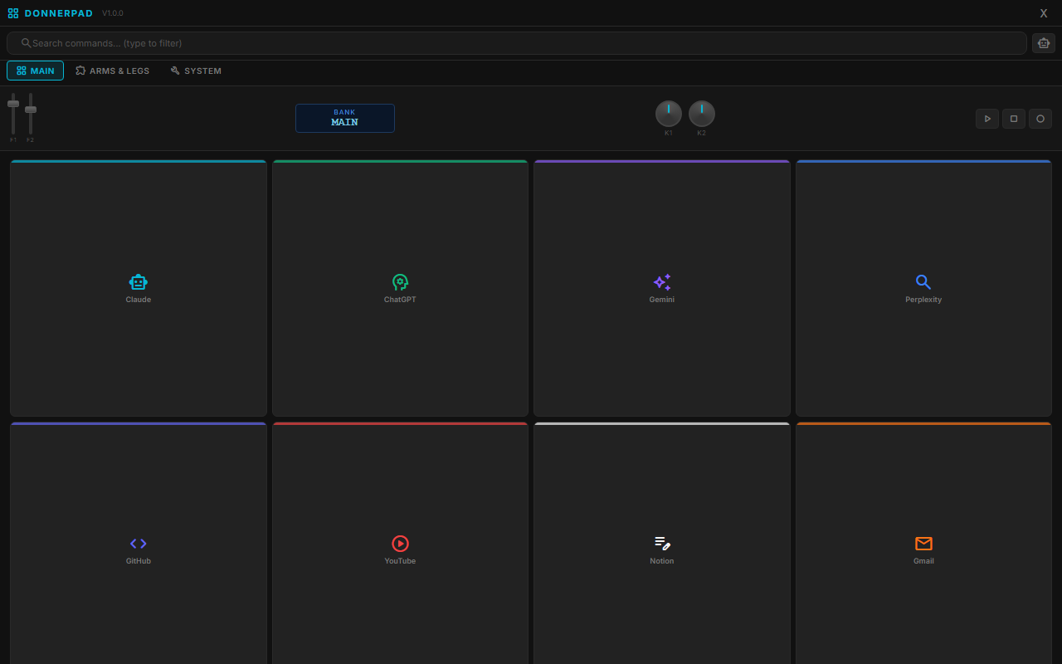Open Perplexity magnifier icon pad
The height and width of the screenshot is (664, 1062).
coord(923,282)
